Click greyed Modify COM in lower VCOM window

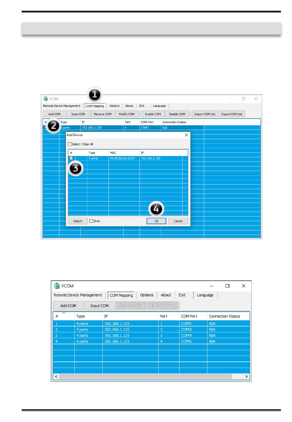163,306
